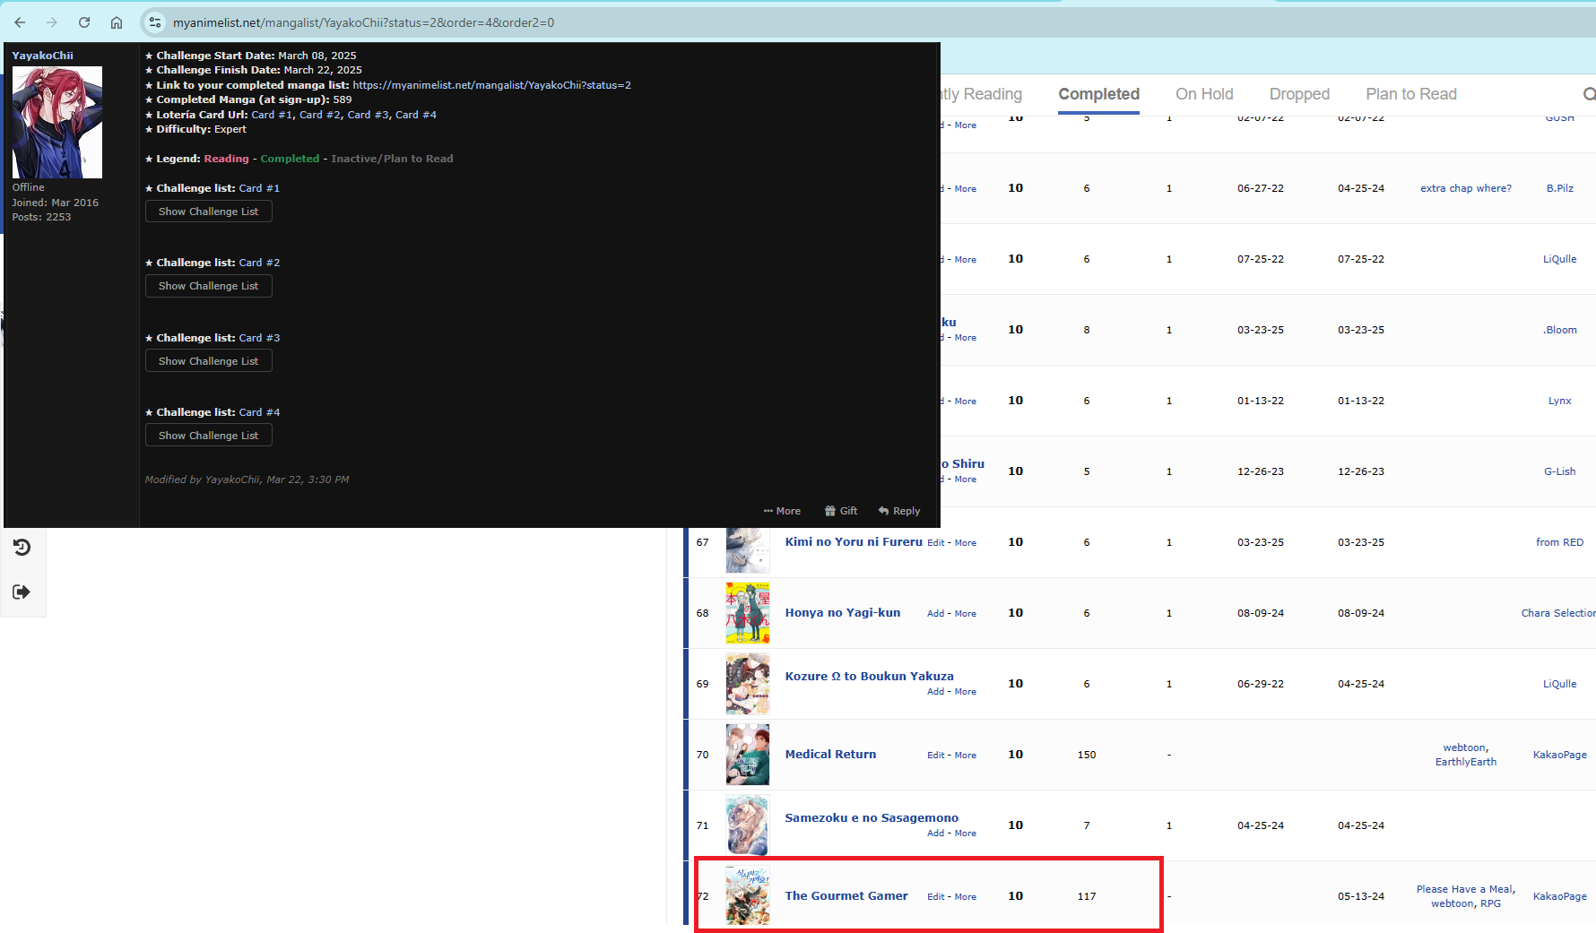
Task: Reply to YayakoChii's forum post
Action: (899, 511)
